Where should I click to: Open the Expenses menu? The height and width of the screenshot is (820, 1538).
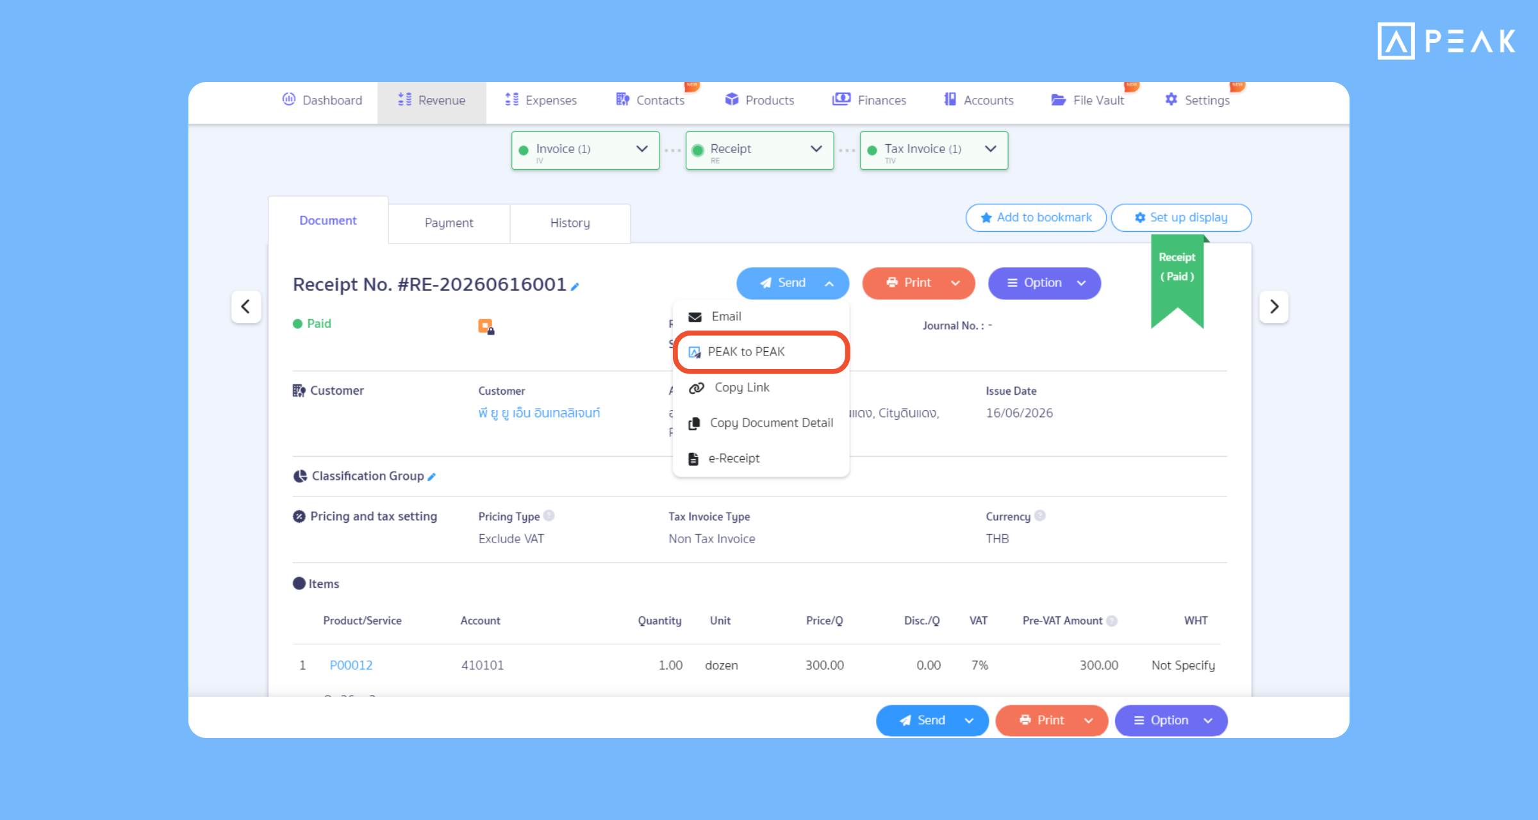coord(541,100)
